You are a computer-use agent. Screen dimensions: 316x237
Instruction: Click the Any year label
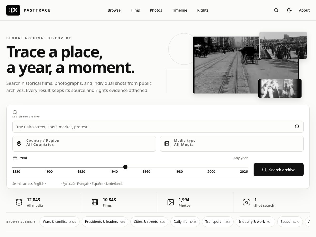point(240,158)
